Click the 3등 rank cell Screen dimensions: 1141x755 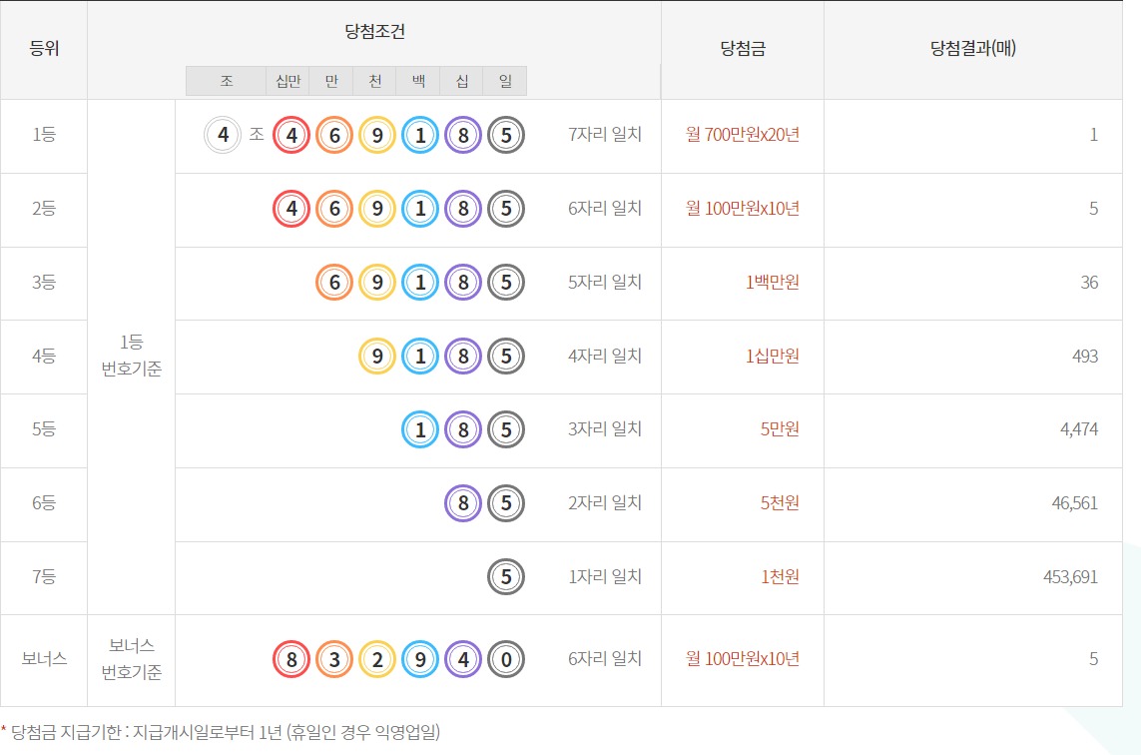[44, 283]
